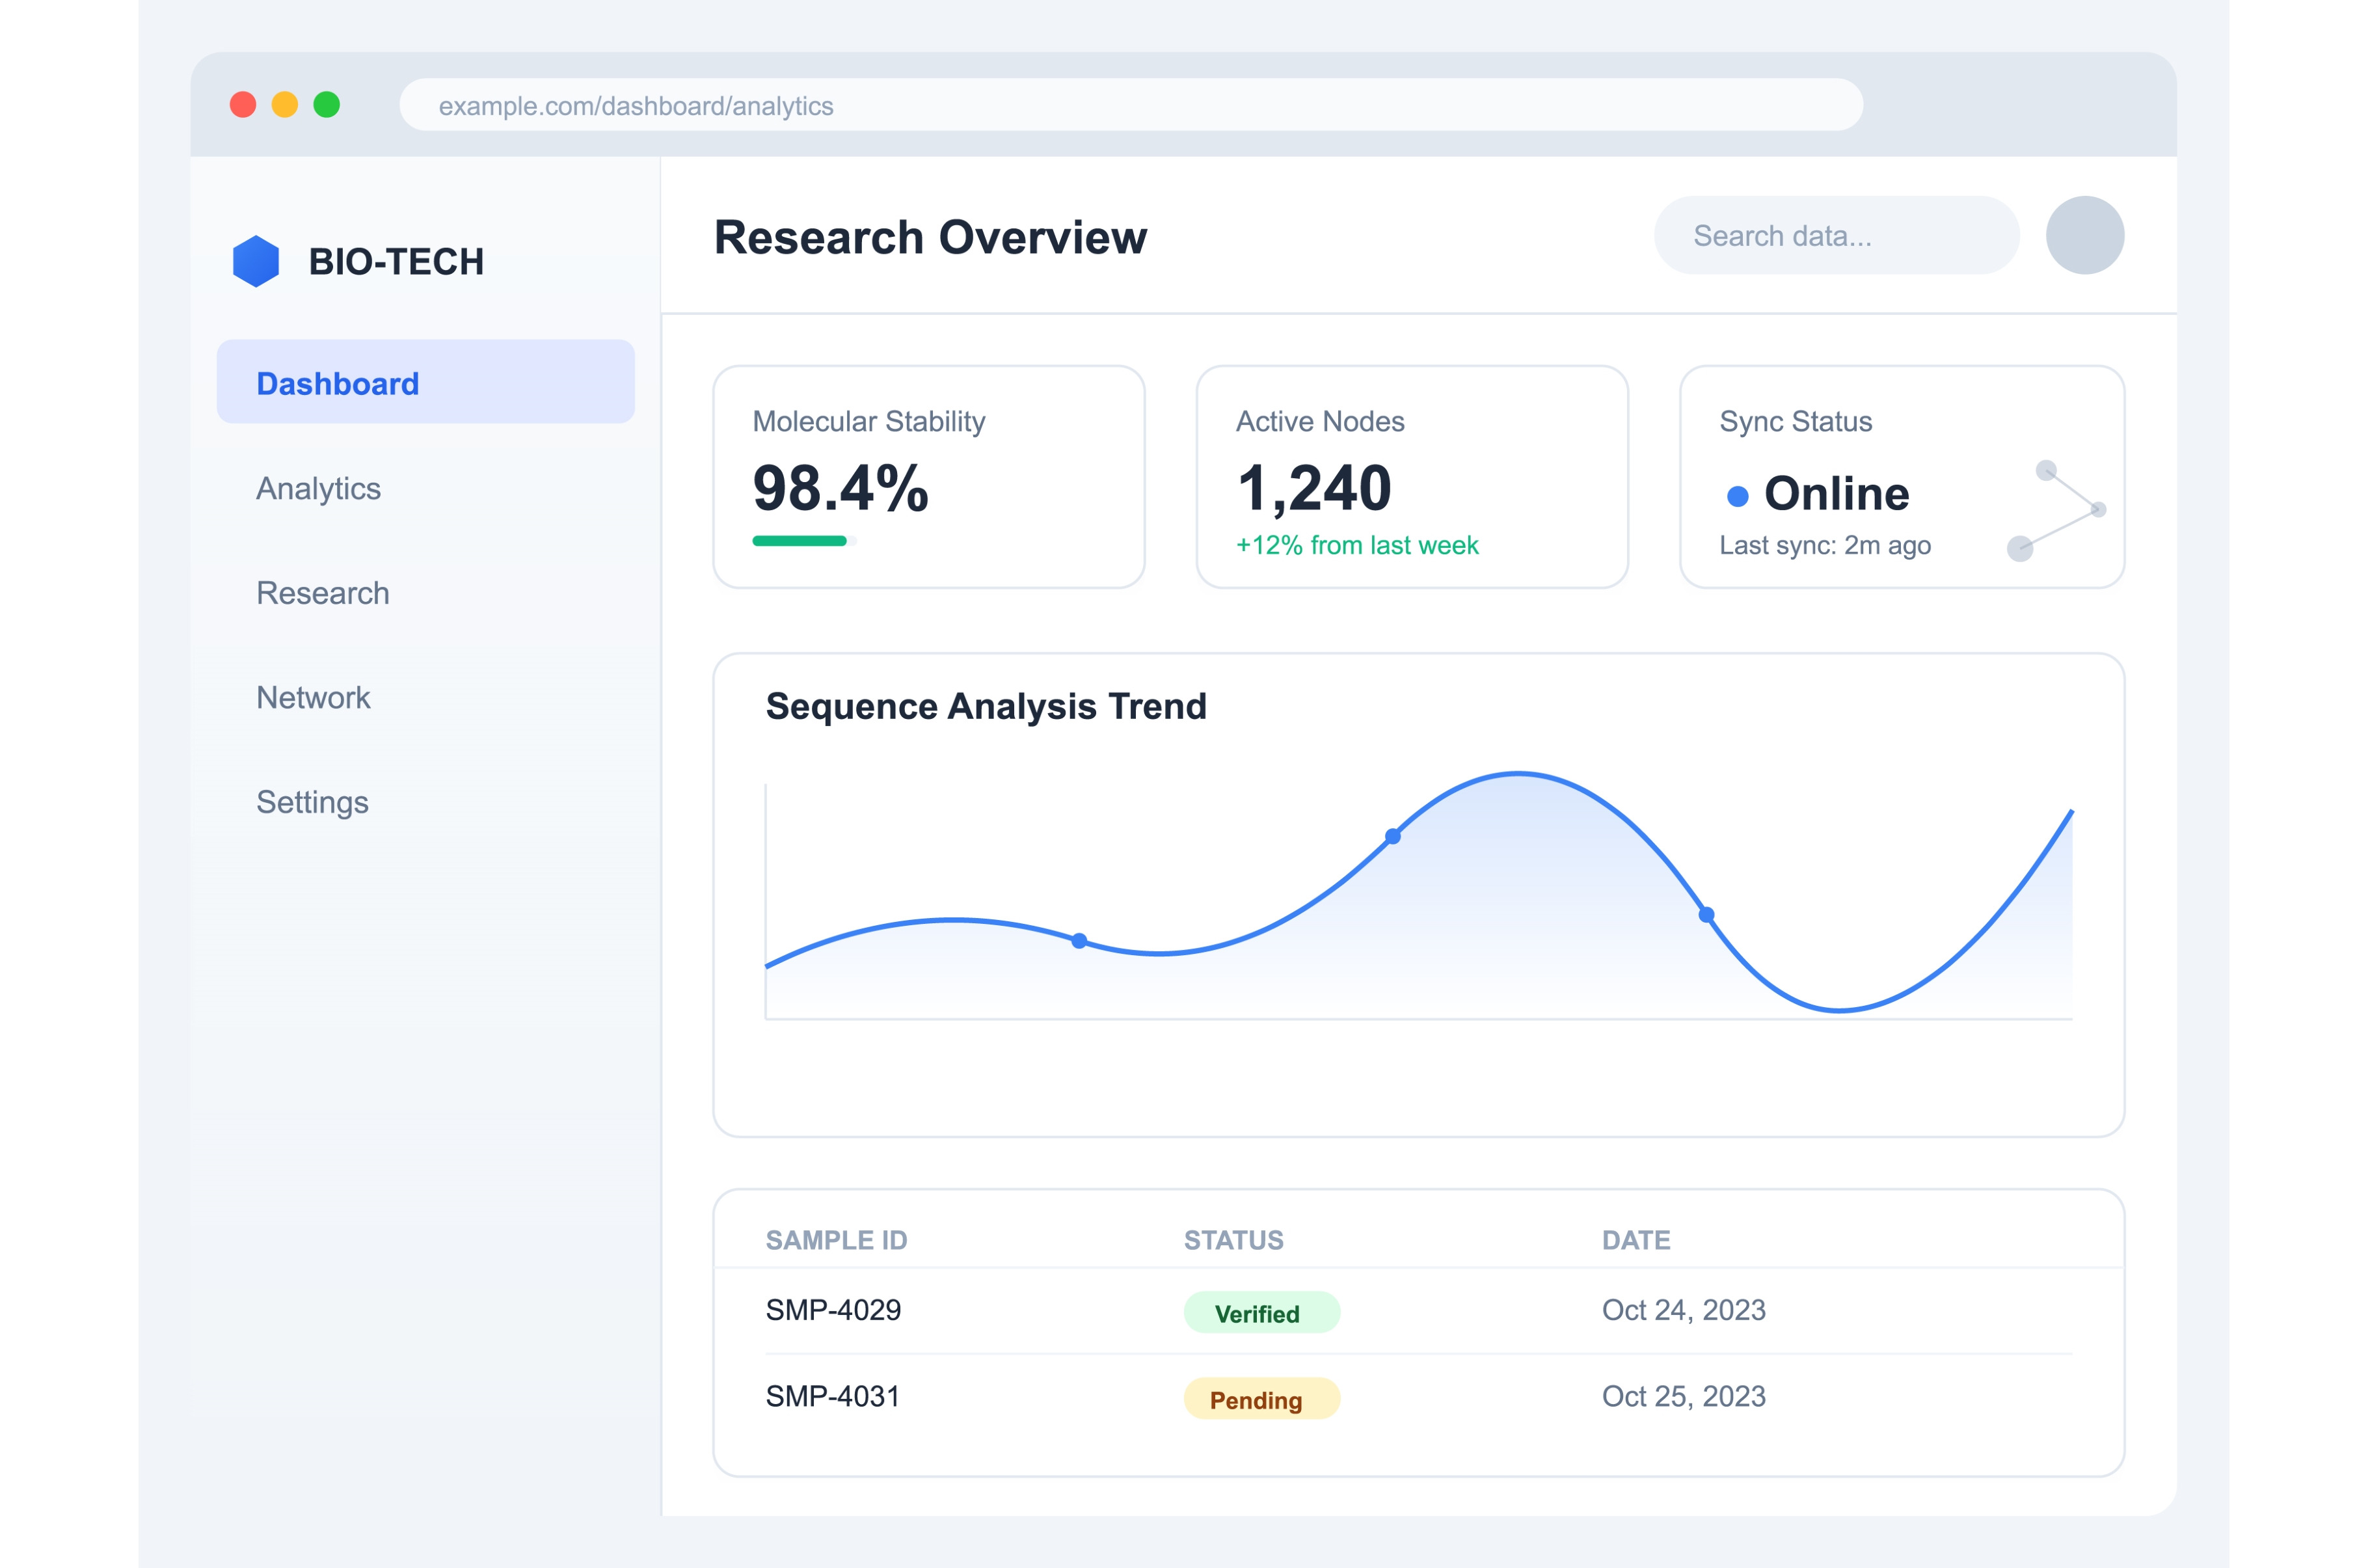Go to Research sidebar item

[322, 593]
